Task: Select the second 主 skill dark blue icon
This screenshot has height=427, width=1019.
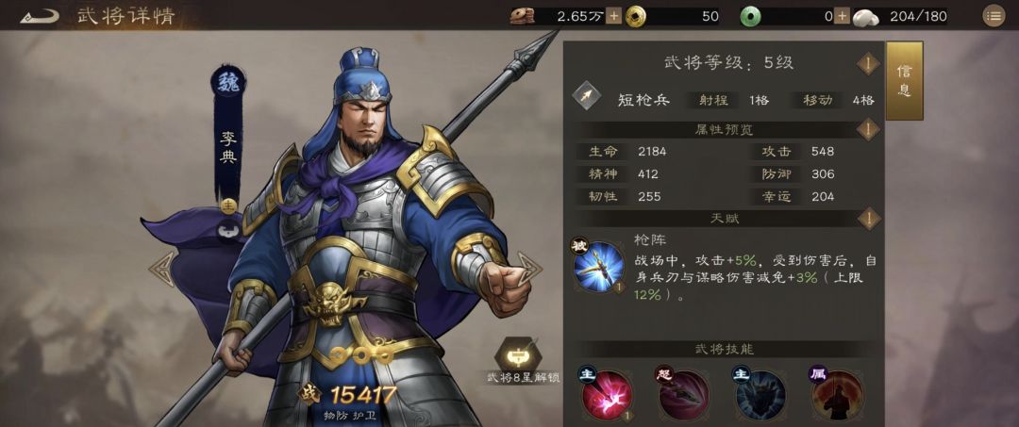Action: (760, 395)
